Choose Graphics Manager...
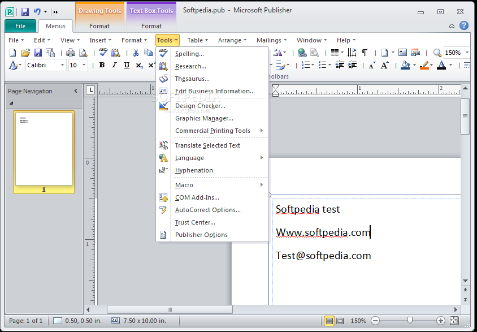This screenshot has width=477, height=332. (x=213, y=118)
